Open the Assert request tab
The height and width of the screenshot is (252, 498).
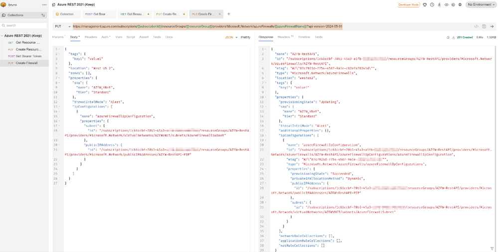pos(144,37)
